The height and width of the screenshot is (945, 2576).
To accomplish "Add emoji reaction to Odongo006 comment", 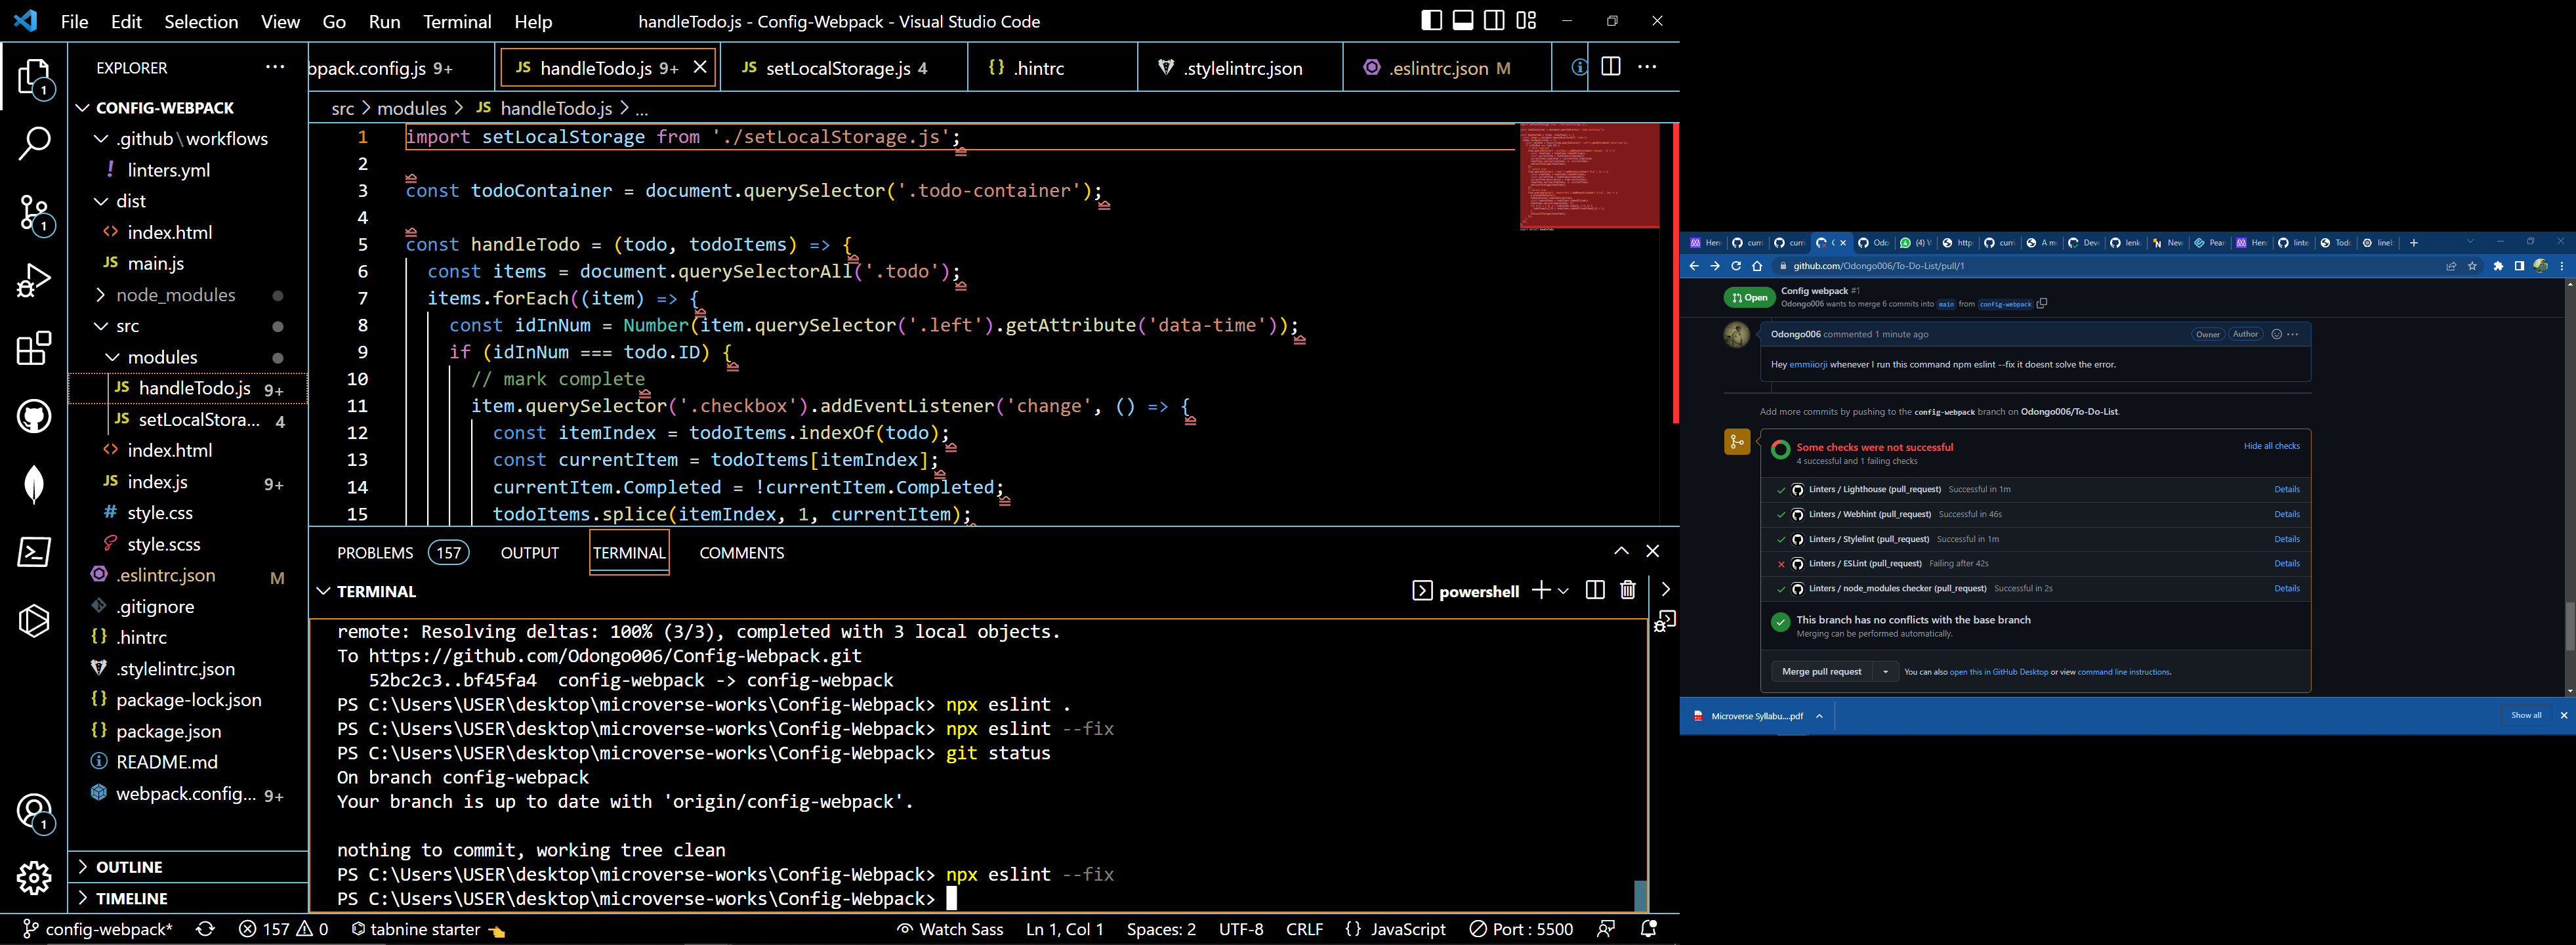I will point(2276,334).
